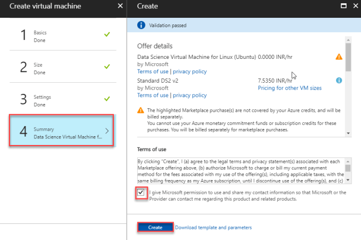
Task: Toggle the contact information permission checkbox
Action: coord(141,192)
